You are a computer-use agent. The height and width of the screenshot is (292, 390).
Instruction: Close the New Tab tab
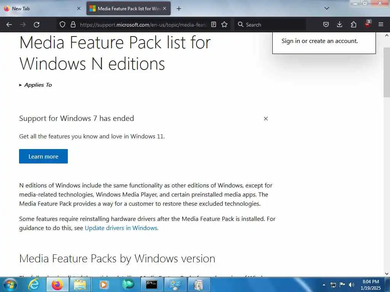coord(79,8)
